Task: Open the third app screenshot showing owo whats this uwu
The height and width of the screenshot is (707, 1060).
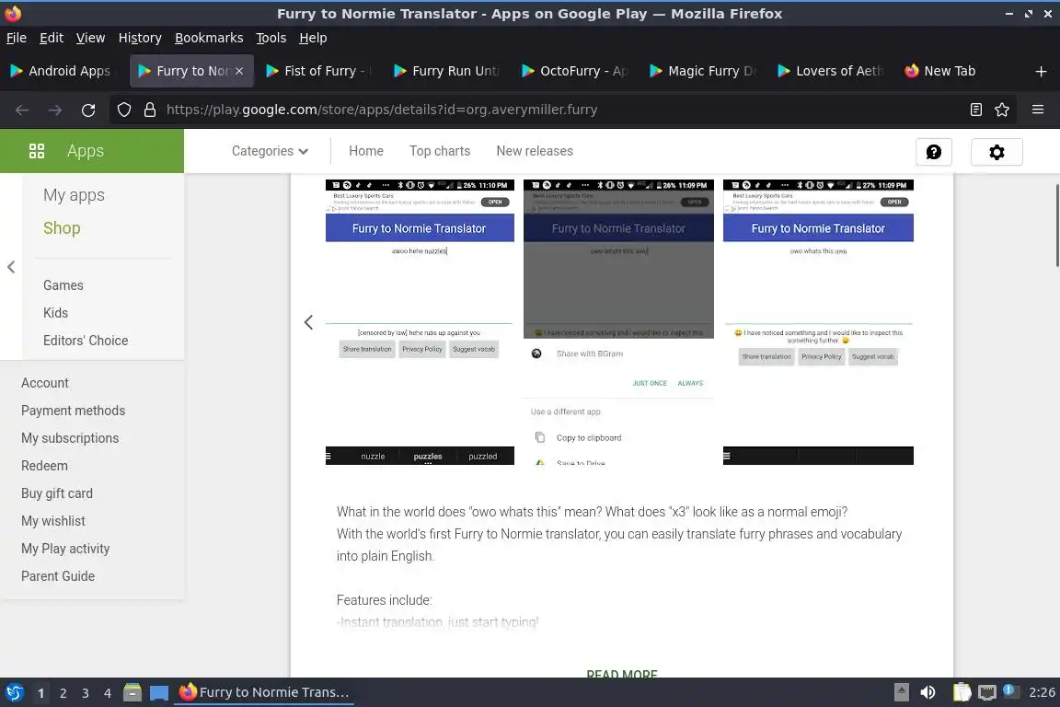Action: (x=818, y=322)
